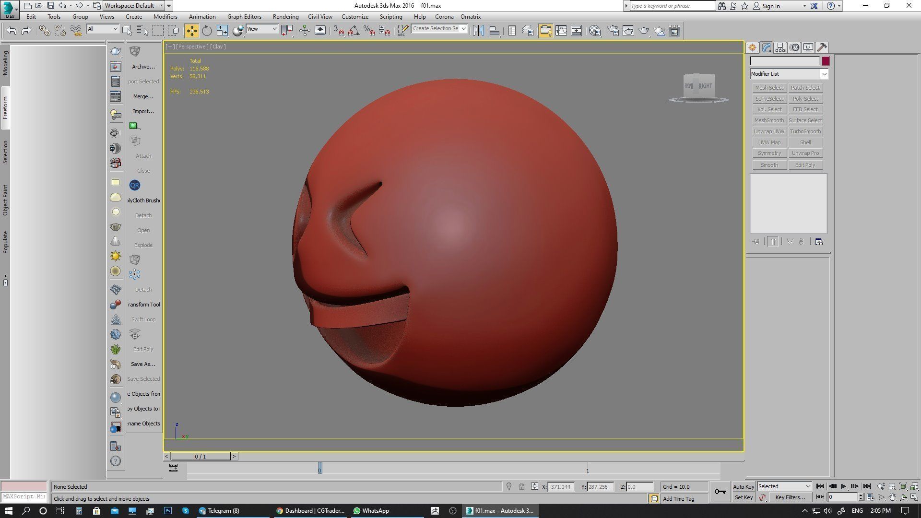Select the Rectangular Selection Region tool
The image size is (921, 518).
tap(158, 31)
